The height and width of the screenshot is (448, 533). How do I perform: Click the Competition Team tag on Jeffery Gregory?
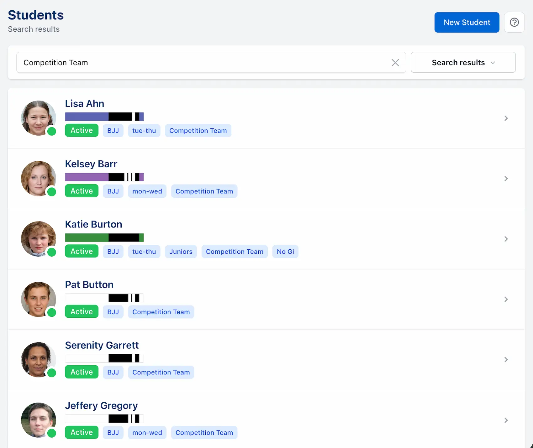coord(204,433)
